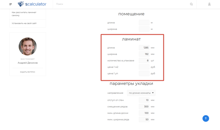Click the scalculator logo

click(x=32, y=4)
